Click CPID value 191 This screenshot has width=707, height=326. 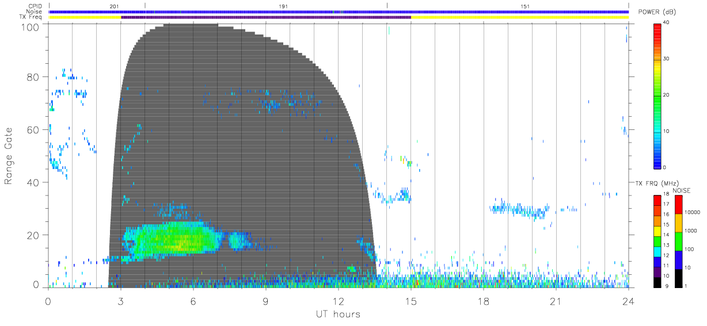pyautogui.click(x=283, y=6)
